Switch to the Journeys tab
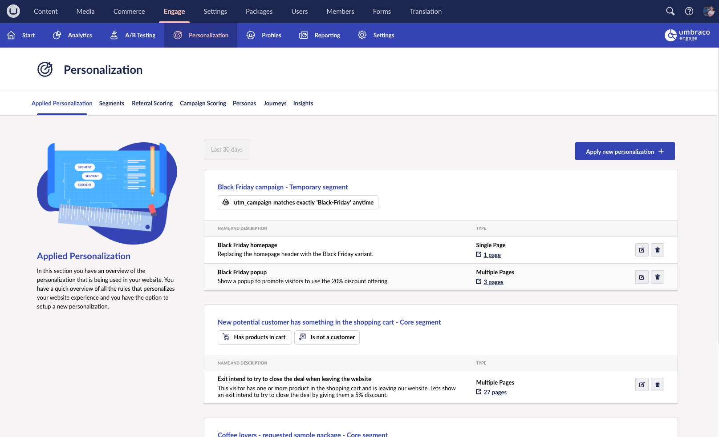This screenshot has height=437, width=719. click(x=275, y=103)
